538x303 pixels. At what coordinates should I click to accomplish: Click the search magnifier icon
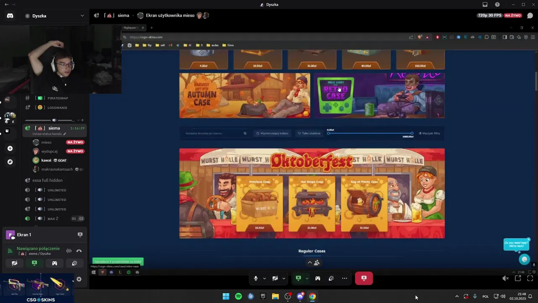point(245,133)
